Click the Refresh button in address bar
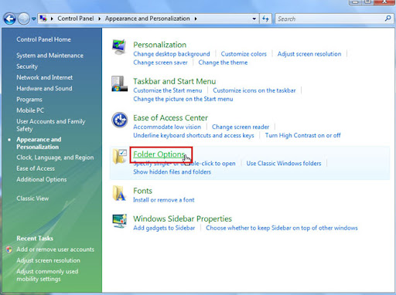 pos(265,19)
